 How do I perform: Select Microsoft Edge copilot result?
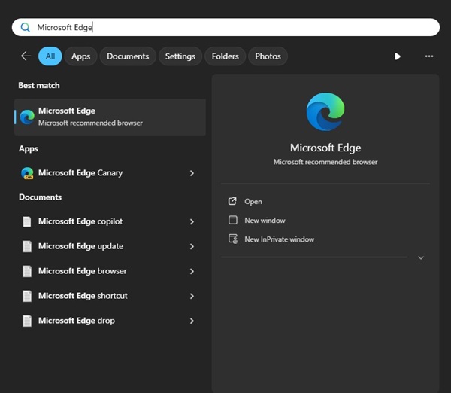[x=110, y=221]
